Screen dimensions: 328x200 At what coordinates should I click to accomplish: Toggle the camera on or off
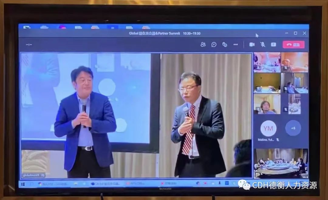point(252,45)
